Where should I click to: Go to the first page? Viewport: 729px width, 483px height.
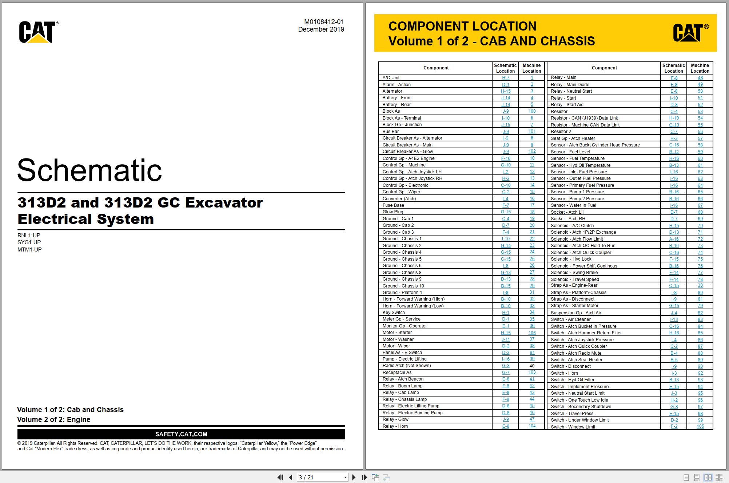(280, 477)
